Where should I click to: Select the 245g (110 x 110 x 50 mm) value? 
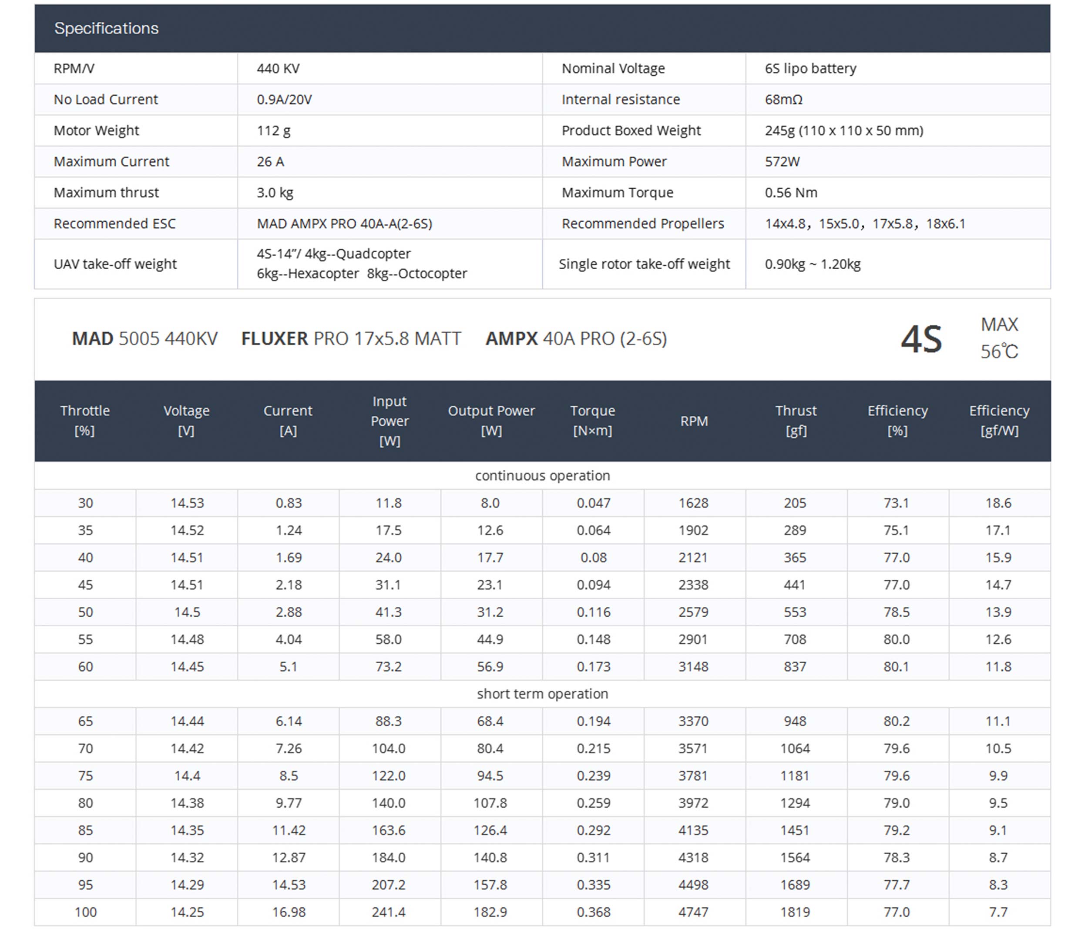[844, 130]
